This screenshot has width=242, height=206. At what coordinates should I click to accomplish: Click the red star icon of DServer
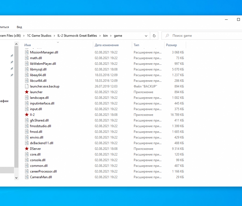[27, 149]
